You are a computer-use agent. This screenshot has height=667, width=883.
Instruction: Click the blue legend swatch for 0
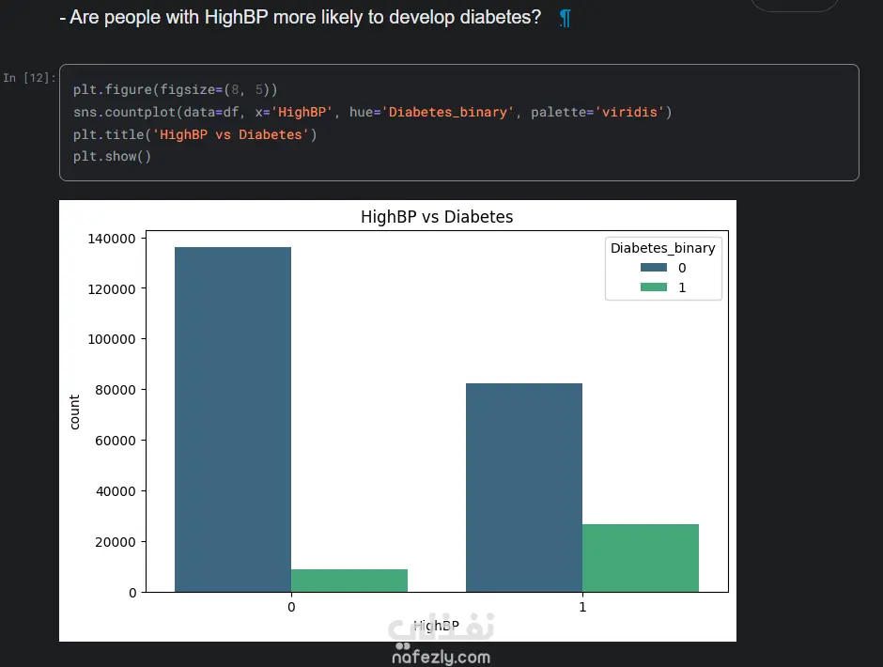[653, 268]
